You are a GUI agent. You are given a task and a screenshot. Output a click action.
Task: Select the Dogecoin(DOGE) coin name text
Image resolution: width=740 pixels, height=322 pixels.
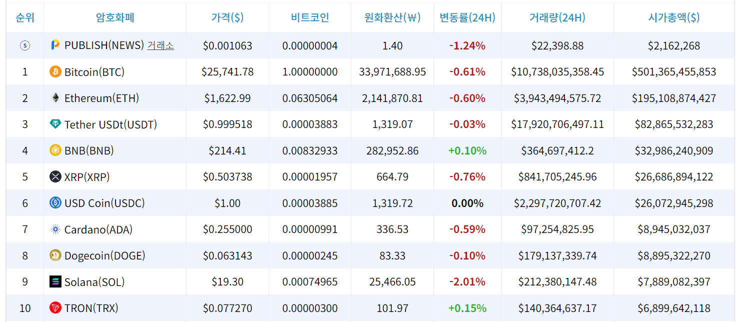104,255
